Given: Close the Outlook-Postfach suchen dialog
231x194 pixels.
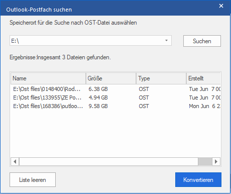Looking at the screenshot, I should pyautogui.click(x=221, y=6).
